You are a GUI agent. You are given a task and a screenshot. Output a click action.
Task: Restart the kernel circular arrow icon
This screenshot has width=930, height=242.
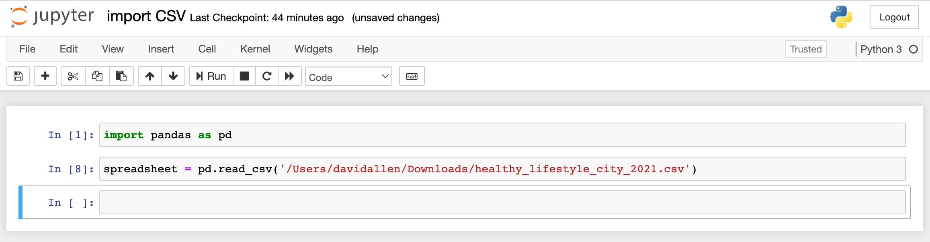click(x=267, y=76)
